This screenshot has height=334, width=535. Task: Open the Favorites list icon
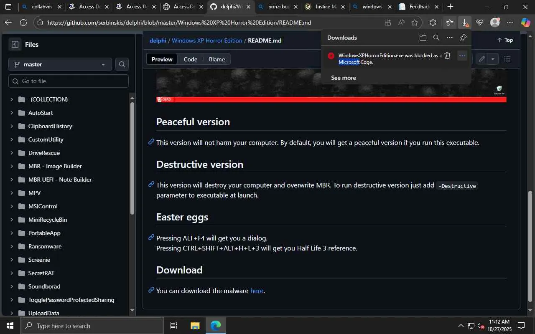click(449, 23)
